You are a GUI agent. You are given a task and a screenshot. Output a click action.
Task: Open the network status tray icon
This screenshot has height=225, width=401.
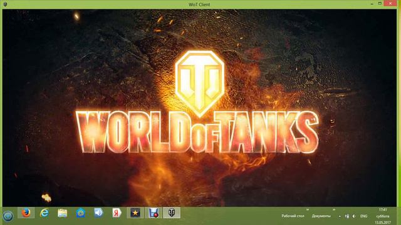(x=346, y=216)
